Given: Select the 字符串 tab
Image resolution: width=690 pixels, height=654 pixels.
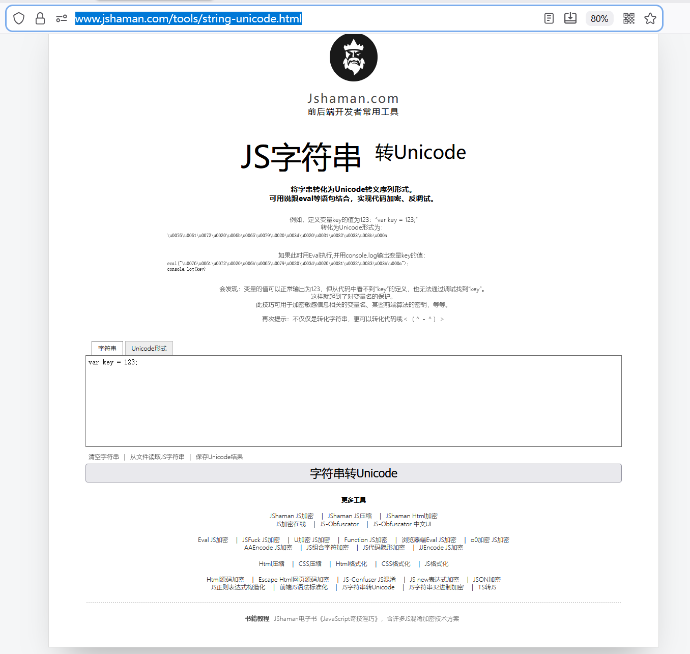Looking at the screenshot, I should [x=107, y=348].
